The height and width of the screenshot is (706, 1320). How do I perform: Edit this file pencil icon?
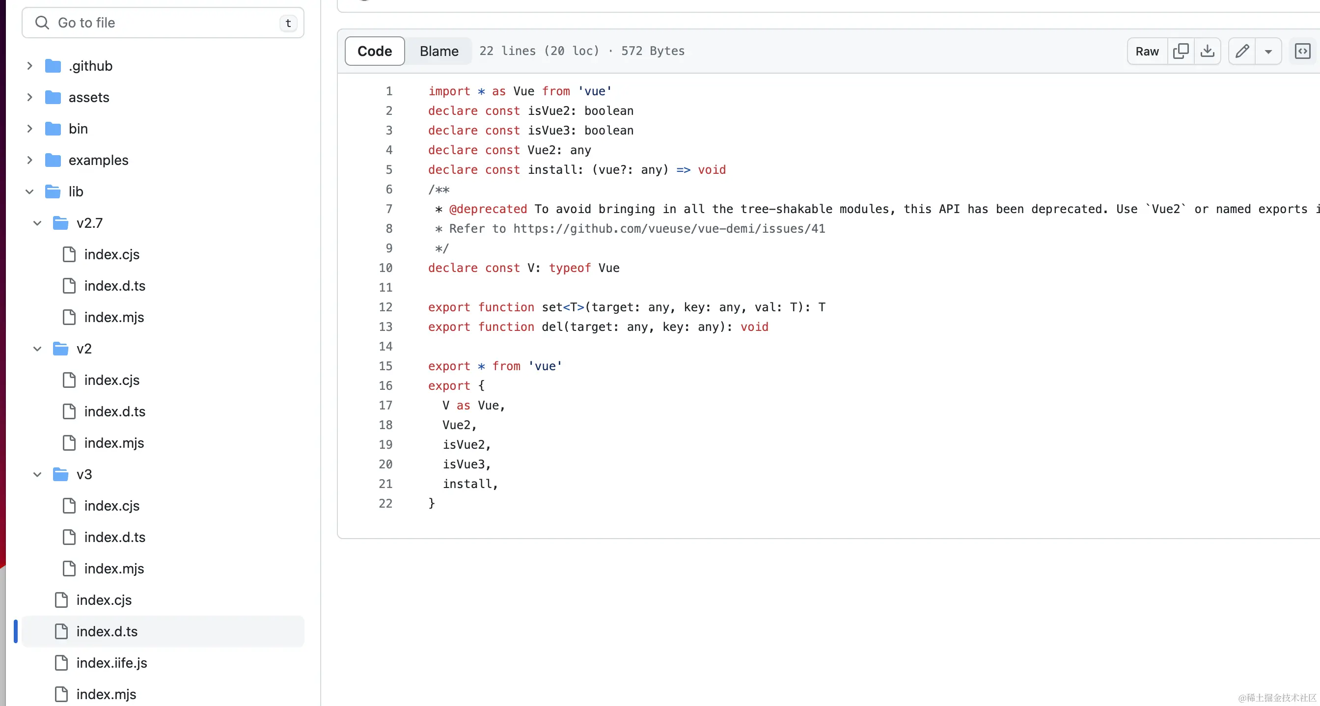coord(1242,51)
